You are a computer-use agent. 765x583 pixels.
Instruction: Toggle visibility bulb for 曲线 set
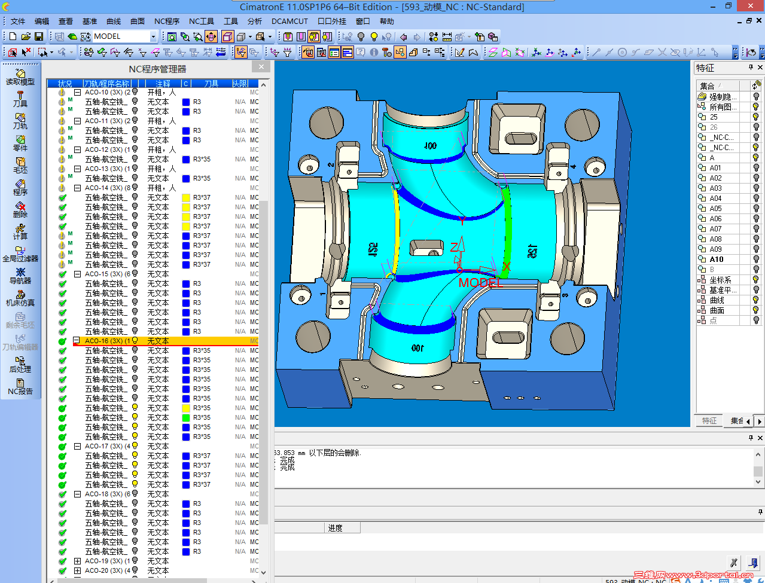coord(756,300)
